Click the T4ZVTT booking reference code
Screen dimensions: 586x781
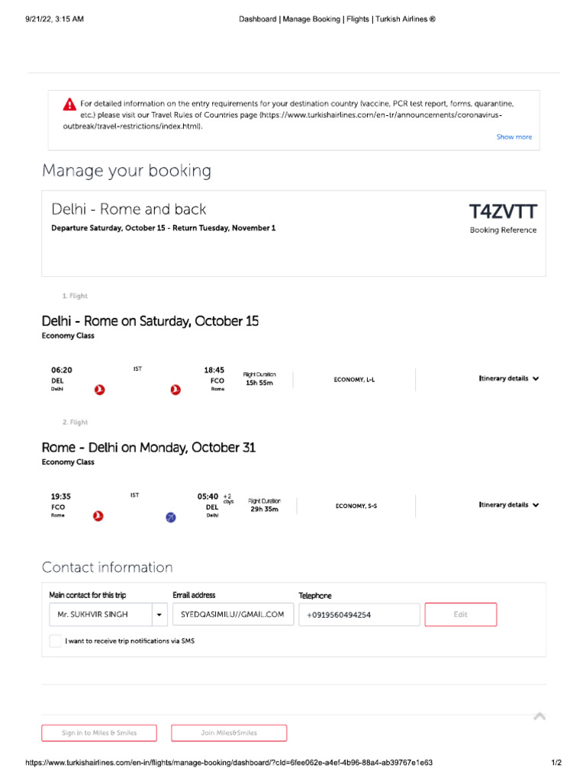503,211
